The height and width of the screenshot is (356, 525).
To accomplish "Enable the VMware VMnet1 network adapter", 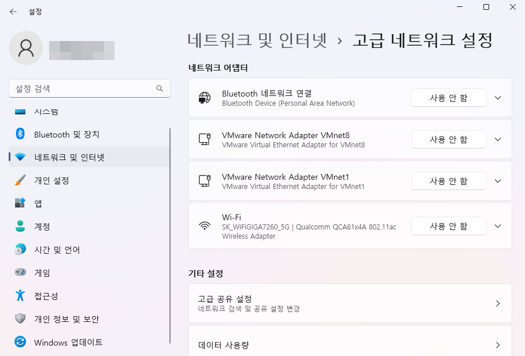I will (448, 180).
